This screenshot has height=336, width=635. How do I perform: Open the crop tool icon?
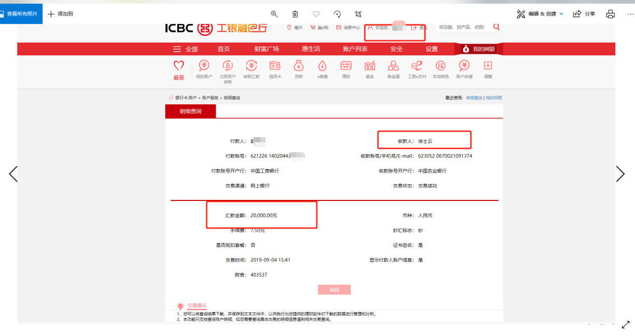coord(358,14)
